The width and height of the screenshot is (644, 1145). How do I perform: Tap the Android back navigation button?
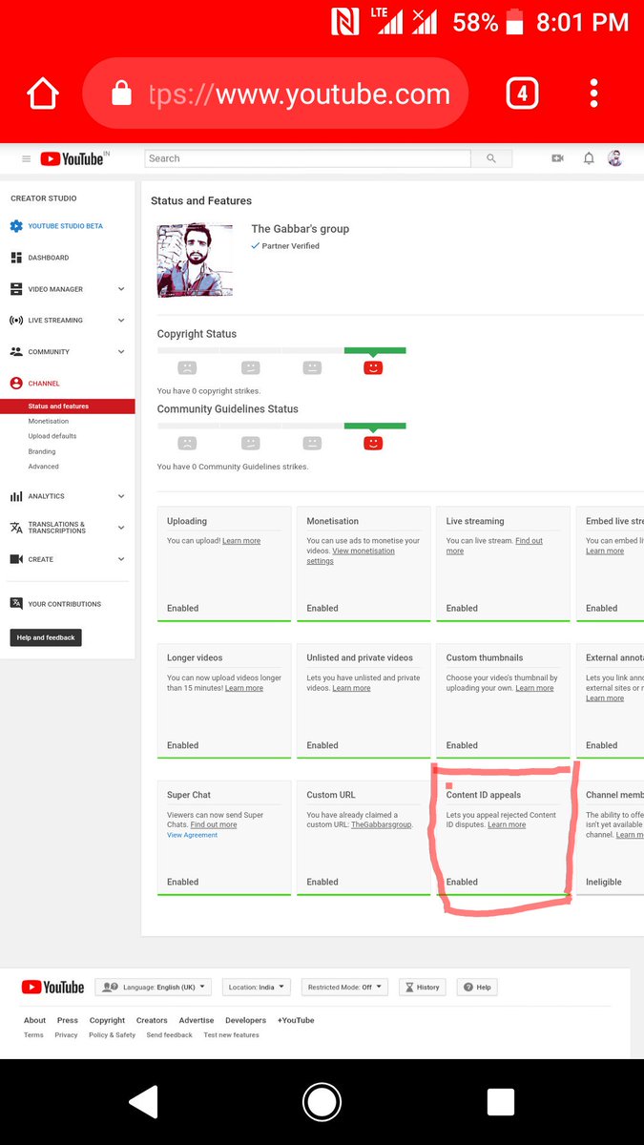(x=143, y=1102)
